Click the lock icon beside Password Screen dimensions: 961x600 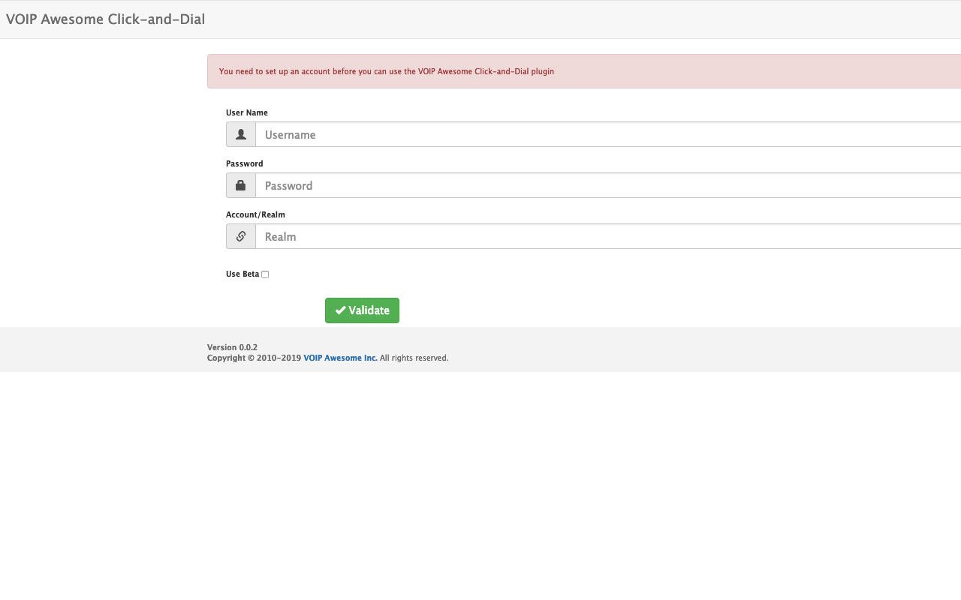coord(241,185)
